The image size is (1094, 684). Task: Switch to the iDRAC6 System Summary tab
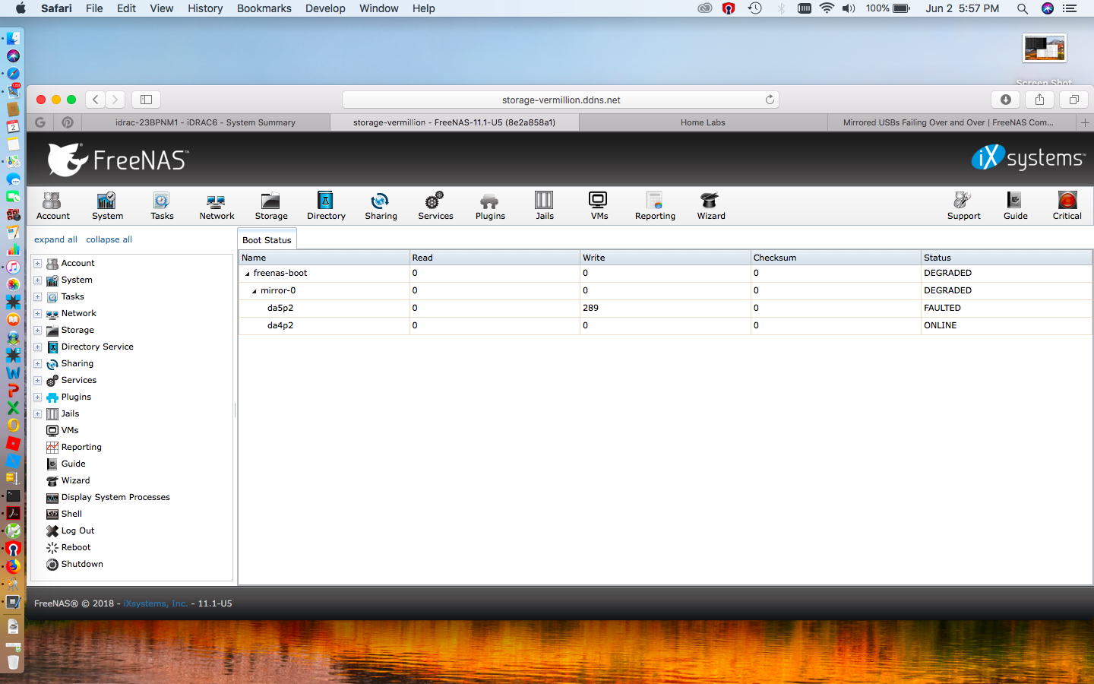205,122
